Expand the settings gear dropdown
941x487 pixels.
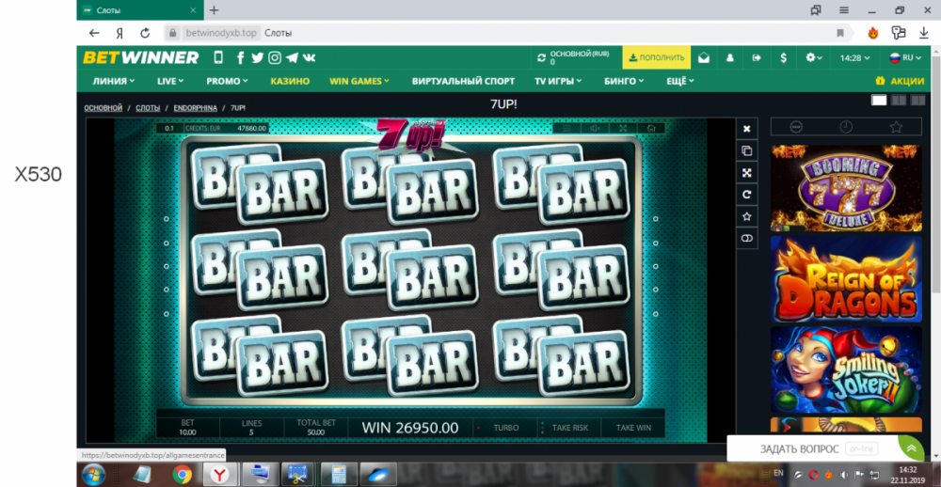814,57
